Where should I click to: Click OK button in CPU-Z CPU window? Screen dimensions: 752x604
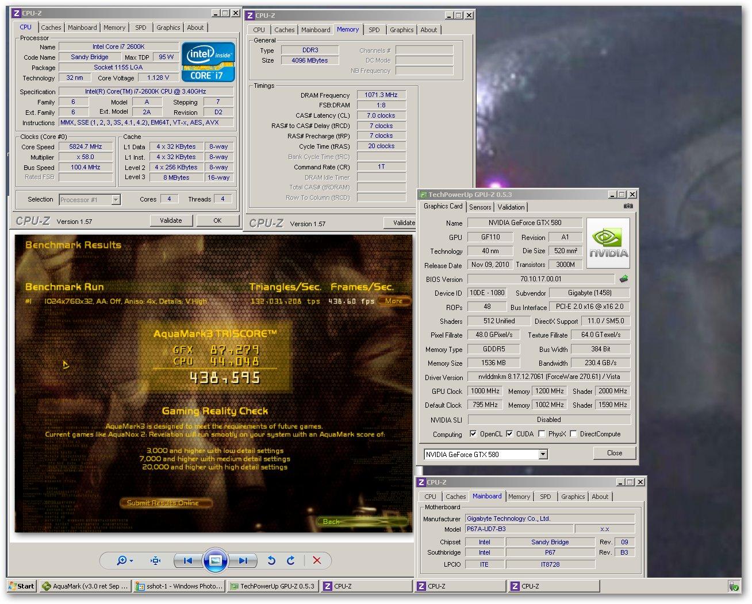click(217, 220)
